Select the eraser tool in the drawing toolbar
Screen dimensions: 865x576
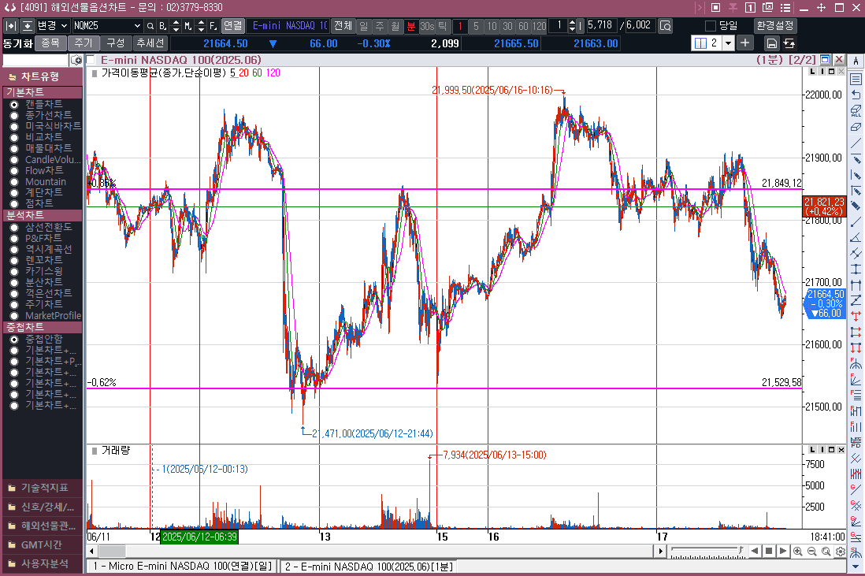(x=856, y=127)
